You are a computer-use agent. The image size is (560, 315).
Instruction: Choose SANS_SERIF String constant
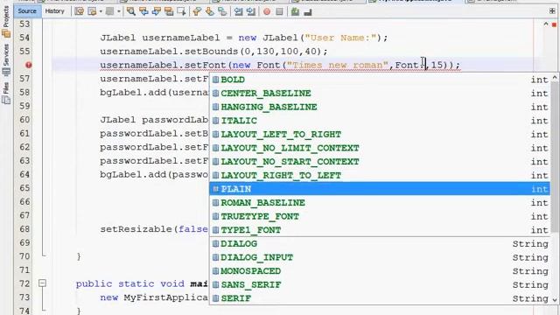coord(379,284)
